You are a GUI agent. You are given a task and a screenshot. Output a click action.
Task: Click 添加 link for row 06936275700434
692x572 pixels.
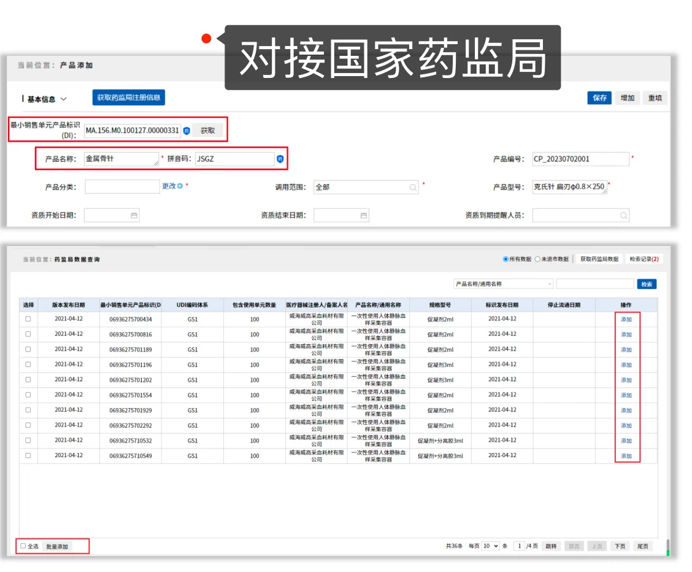626,319
